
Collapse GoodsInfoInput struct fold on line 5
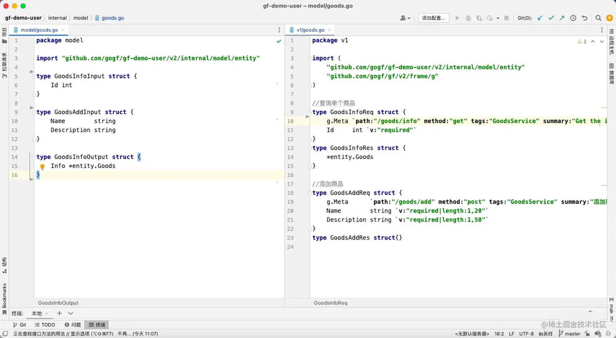34,76
